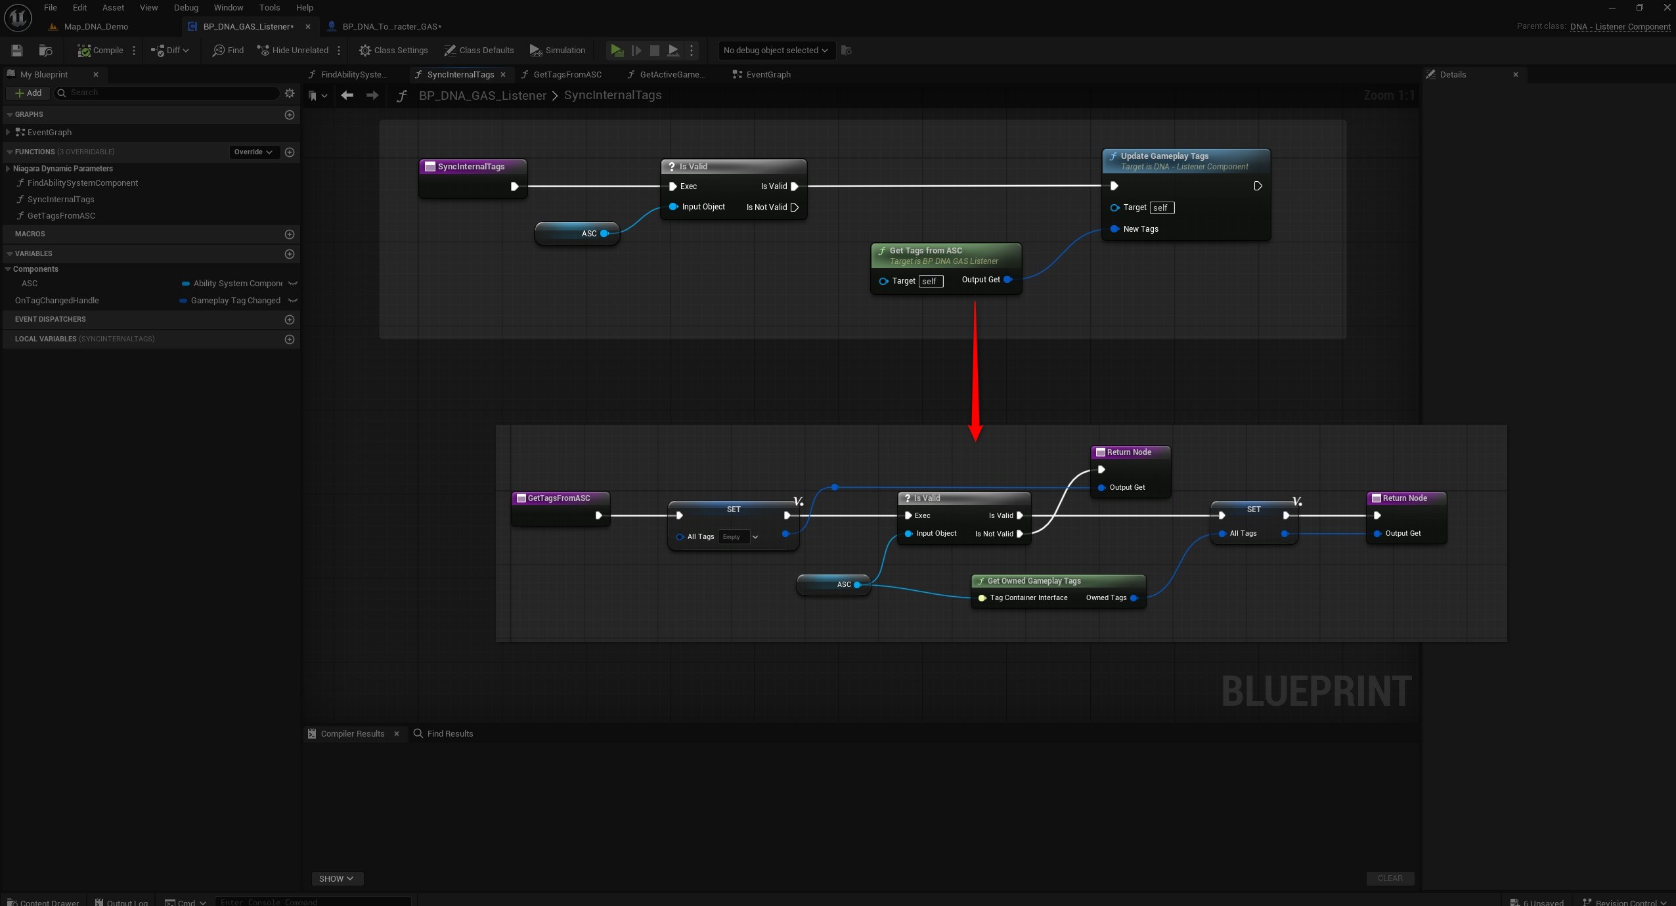Viewport: 1676px width, 906px height.
Task: Switch to the GetTagsFromASC graph tab
Action: [567, 75]
